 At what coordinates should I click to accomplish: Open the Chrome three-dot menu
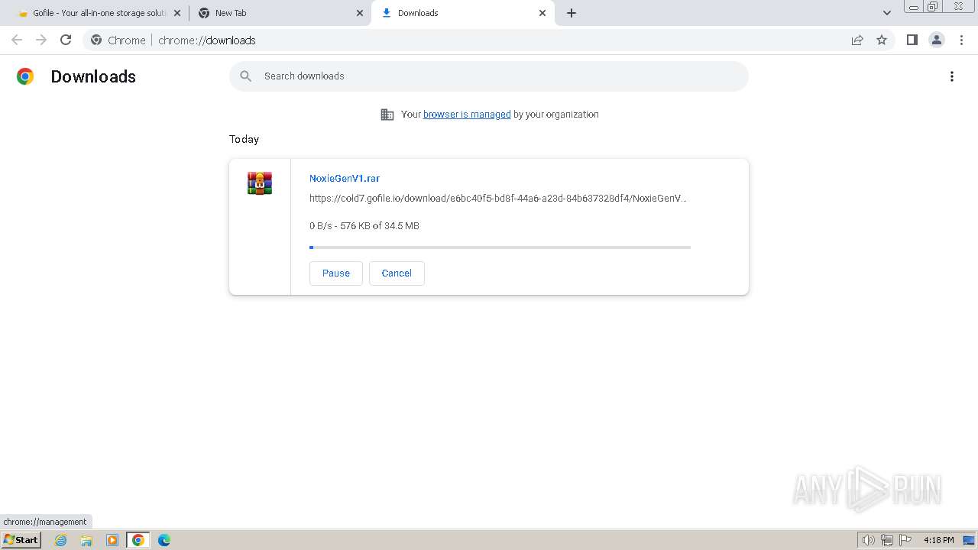point(962,40)
